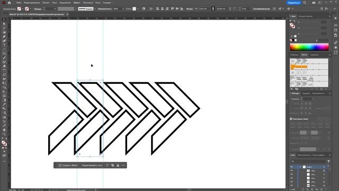Collapse the Слой 1 layer tree

(x=300, y=167)
